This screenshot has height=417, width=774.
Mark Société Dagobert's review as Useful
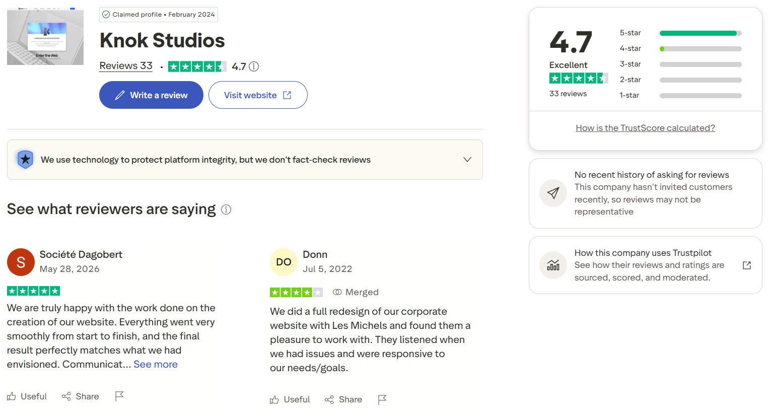tap(27, 396)
